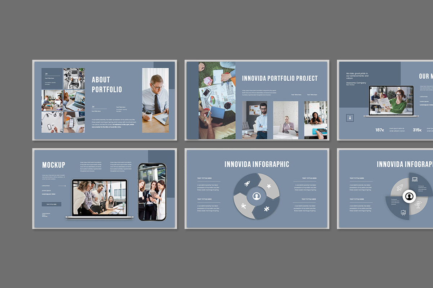Select the 187K statistic

(x=380, y=130)
